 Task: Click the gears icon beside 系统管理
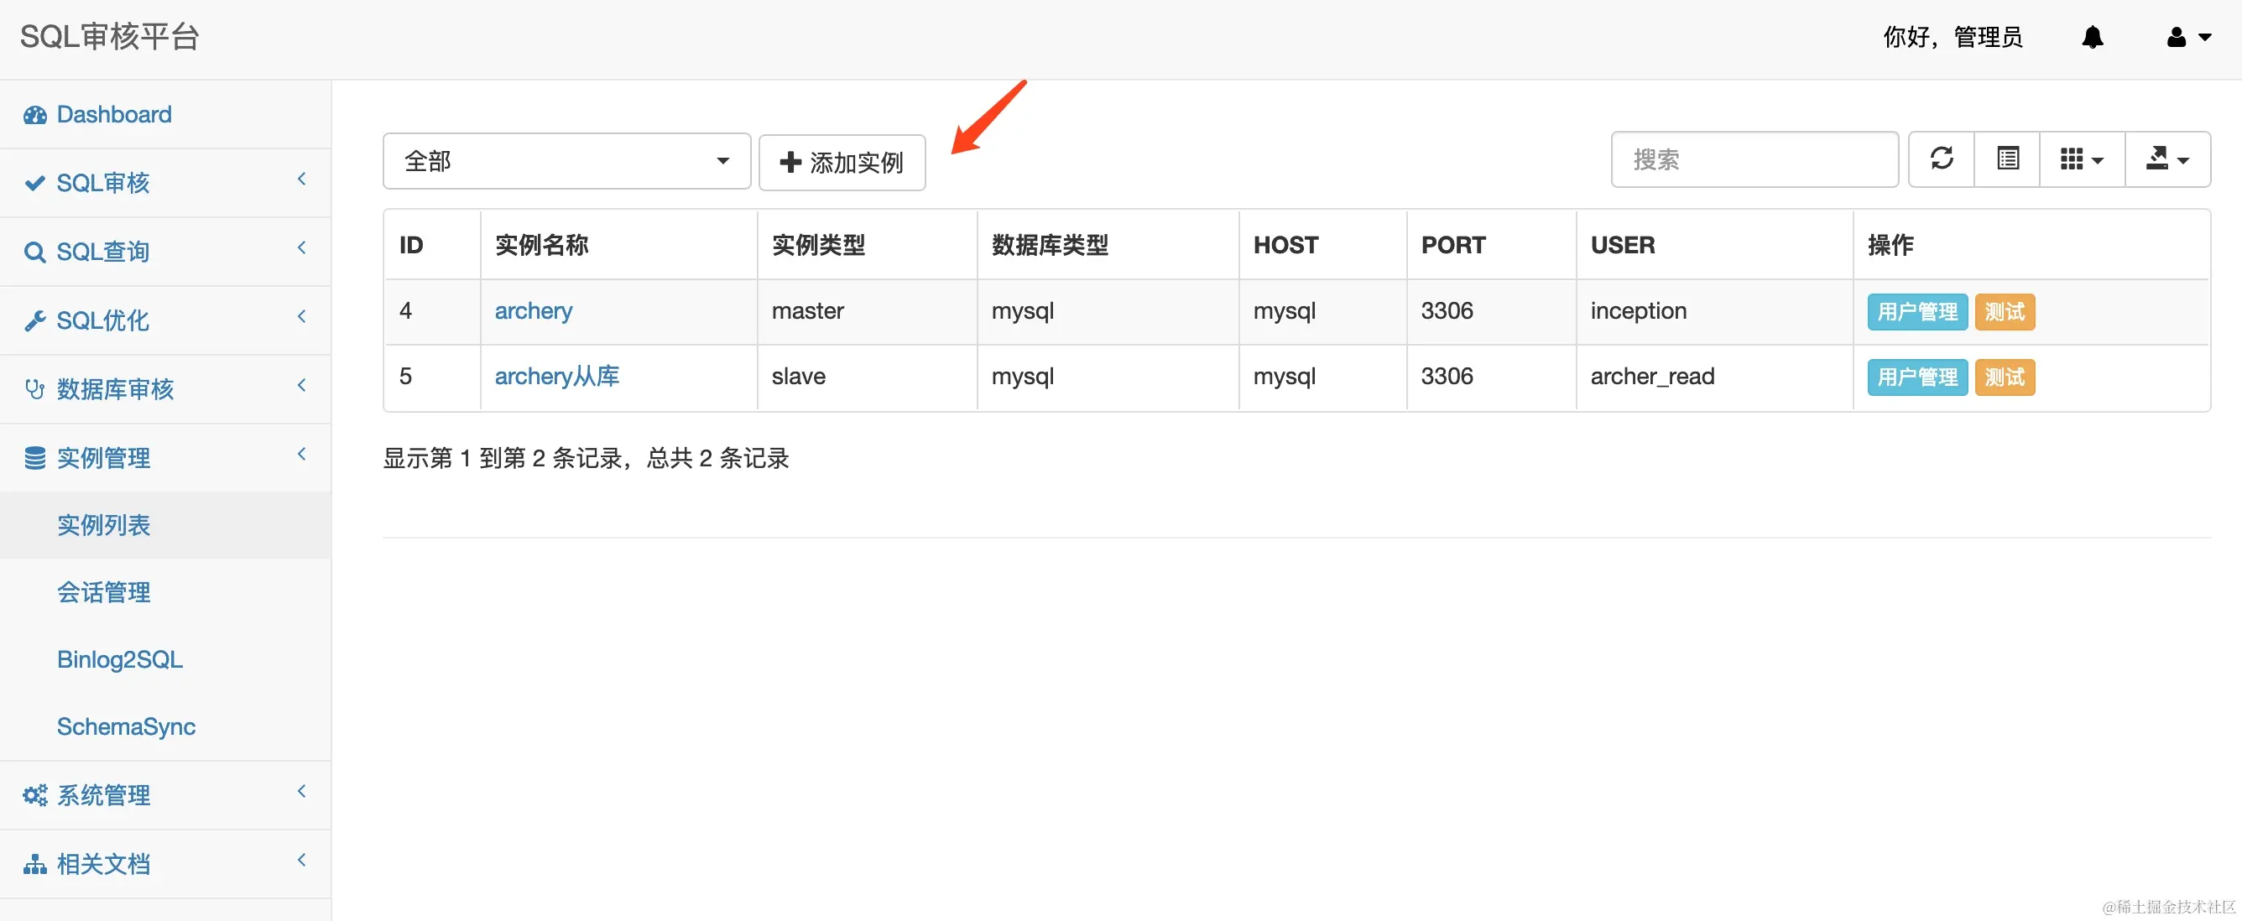34,794
